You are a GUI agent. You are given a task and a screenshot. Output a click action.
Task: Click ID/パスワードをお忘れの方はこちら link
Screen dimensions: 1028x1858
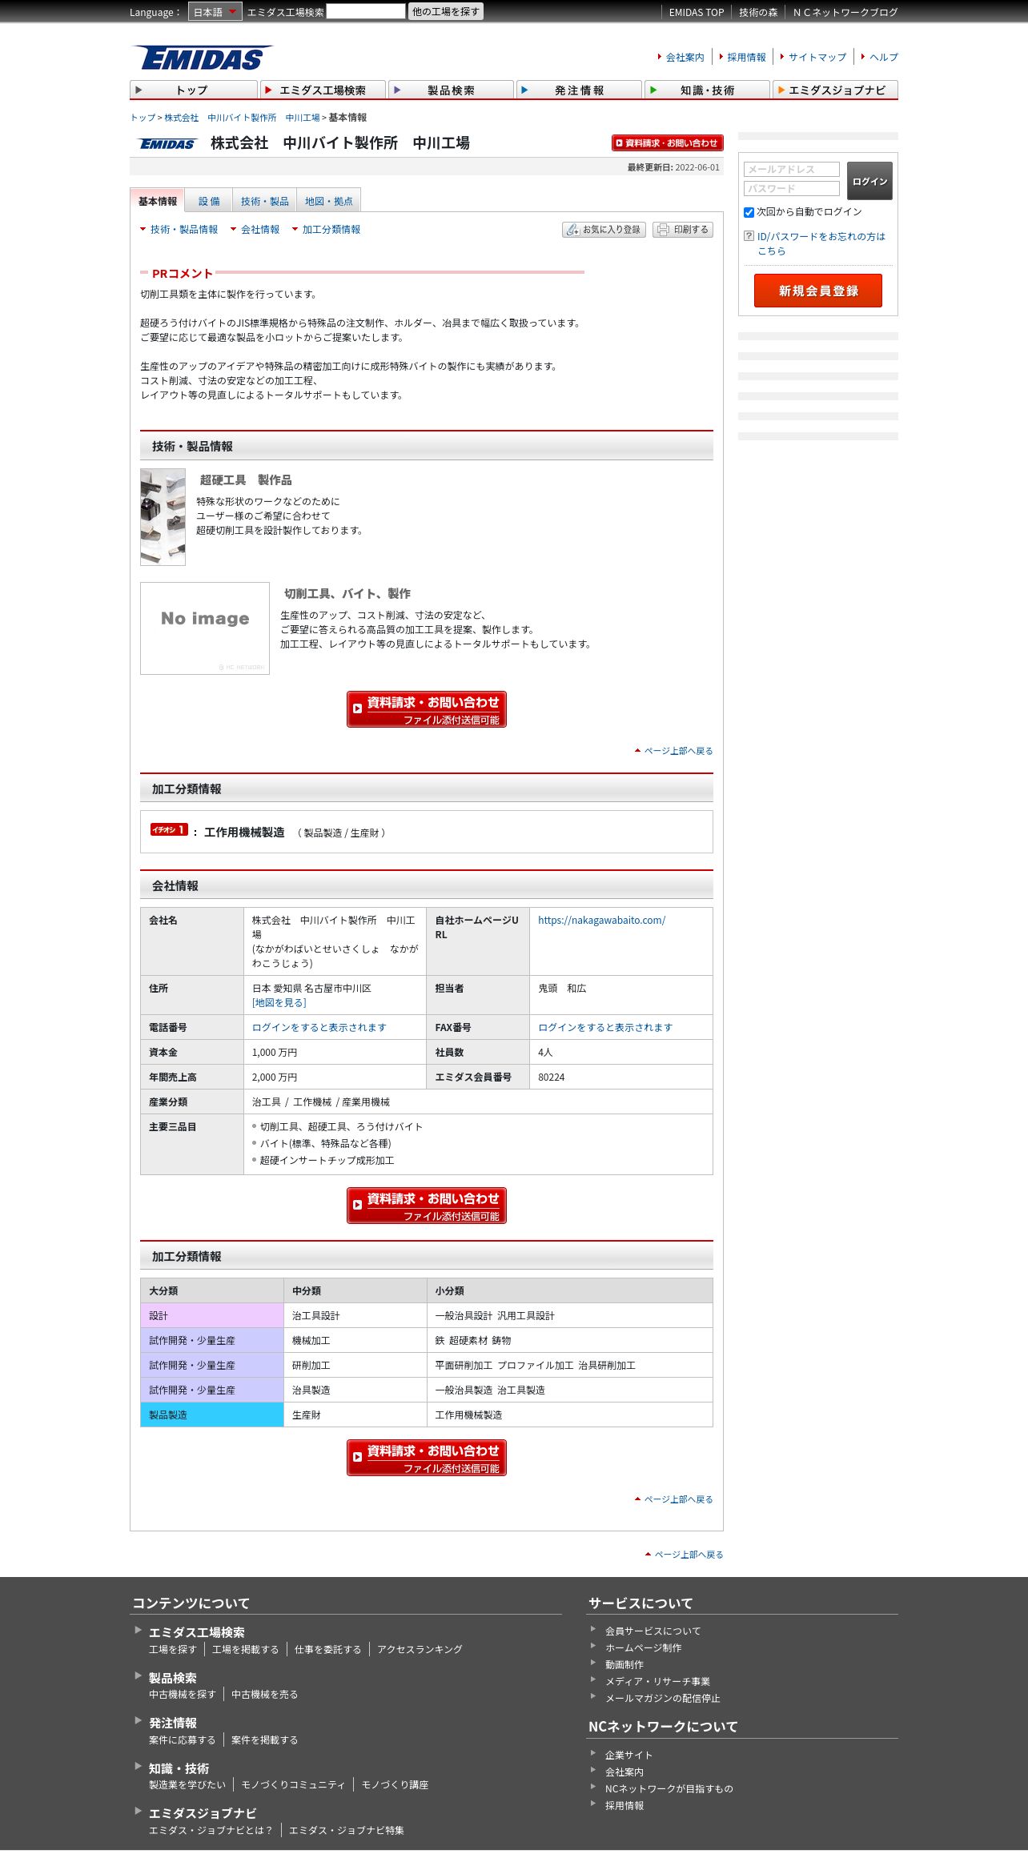click(x=821, y=243)
